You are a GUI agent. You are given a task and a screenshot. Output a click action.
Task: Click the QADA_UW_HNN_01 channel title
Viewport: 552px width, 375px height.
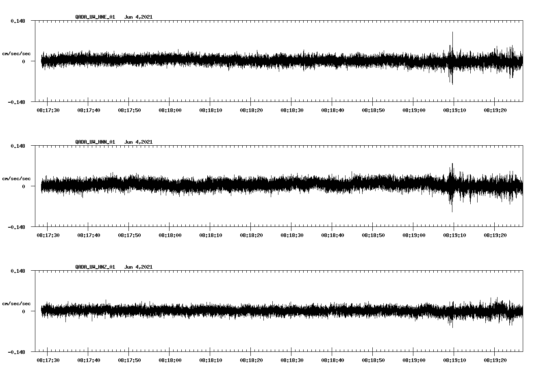click(x=95, y=142)
